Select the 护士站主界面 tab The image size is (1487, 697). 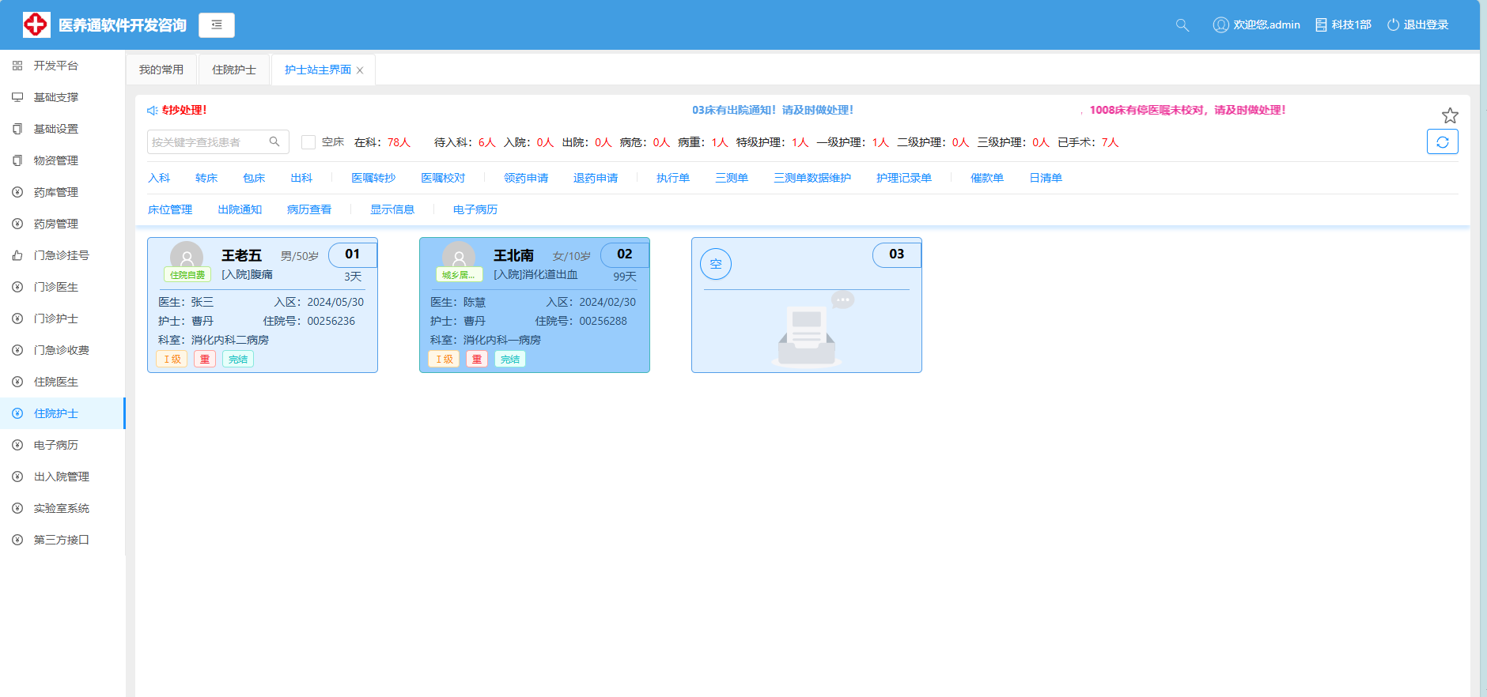318,70
